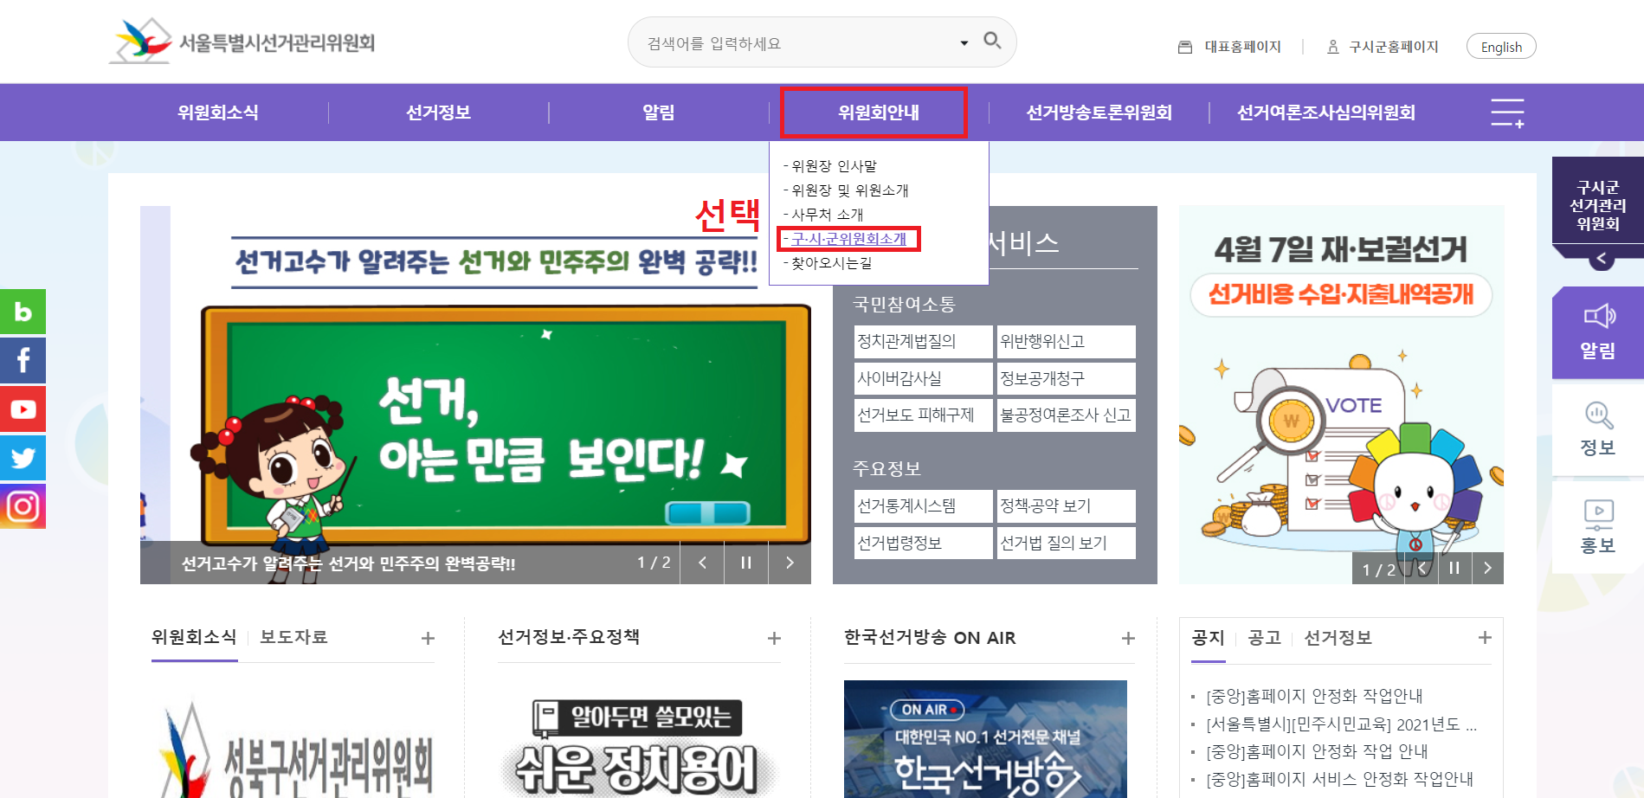The image size is (1644, 798).
Task: Expand more 공지 notices with plus icon
Action: (x=1485, y=637)
